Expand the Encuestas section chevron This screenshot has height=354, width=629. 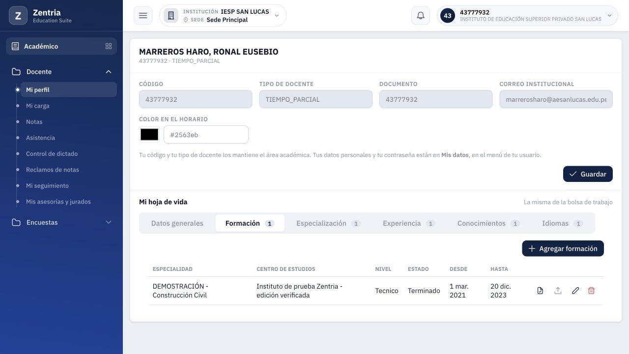tap(109, 222)
